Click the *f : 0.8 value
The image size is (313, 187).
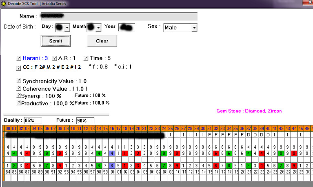point(98,67)
